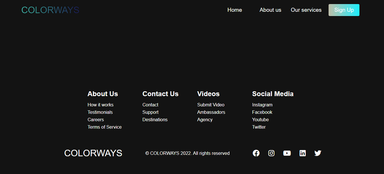384x174 pixels.
Task: Click the YouTube icon in footer
Action: 287,153
